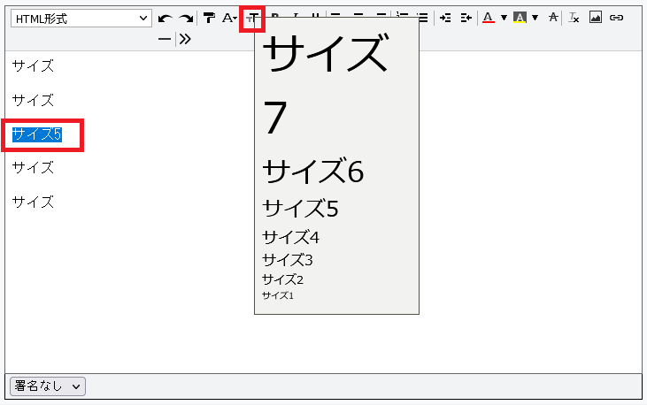Toggle the font size T icon
The height and width of the screenshot is (405, 647).
tap(252, 19)
